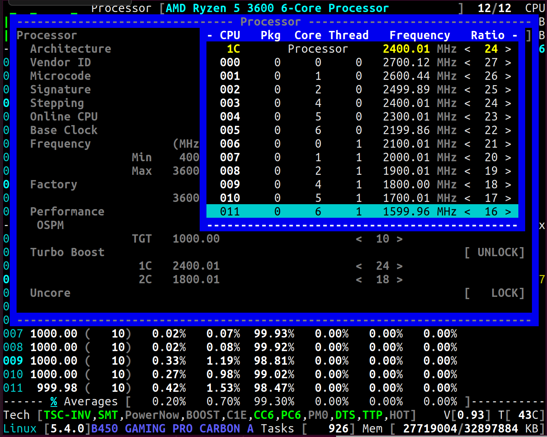Click the Linux 5.4.0 kernel label

47,429
